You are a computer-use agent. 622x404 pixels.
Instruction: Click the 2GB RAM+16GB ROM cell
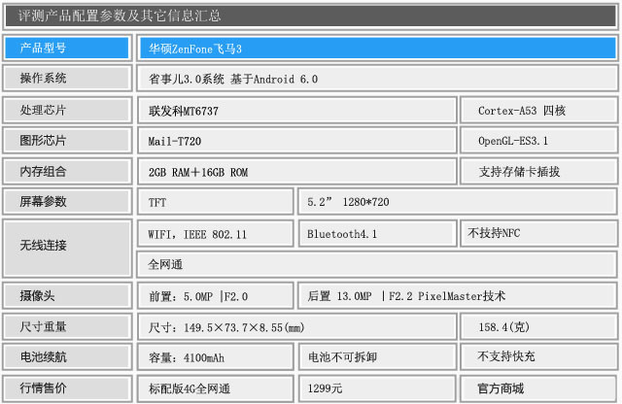(297, 171)
